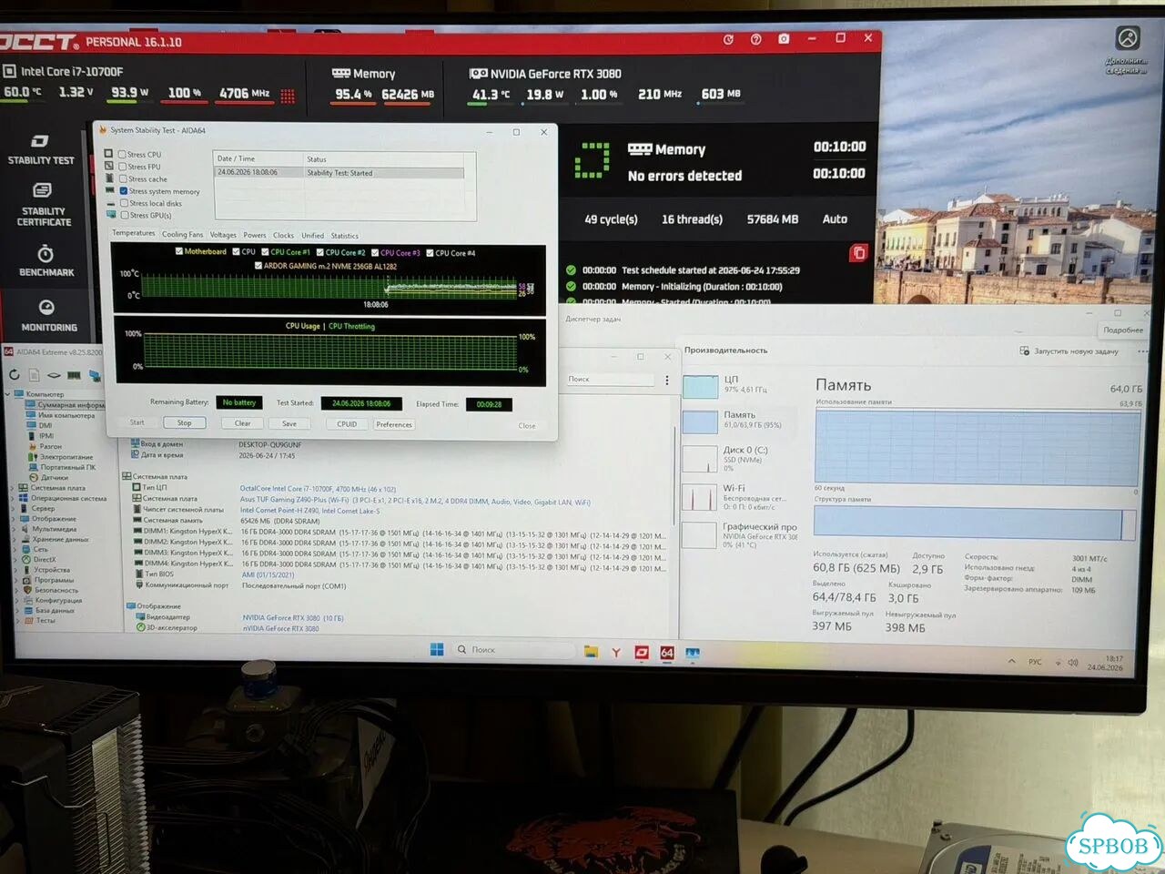Uncheck Stress system memory
This screenshot has height=874, width=1165.
point(124,191)
